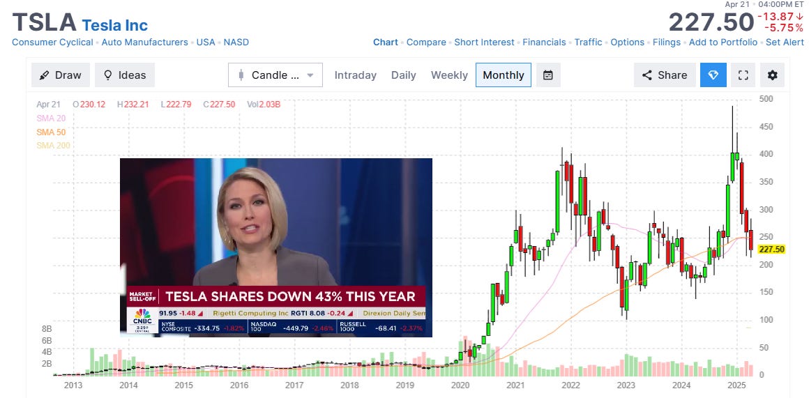The height and width of the screenshot is (398, 809).
Task: Switch to the Daily timeframe
Action: [404, 75]
